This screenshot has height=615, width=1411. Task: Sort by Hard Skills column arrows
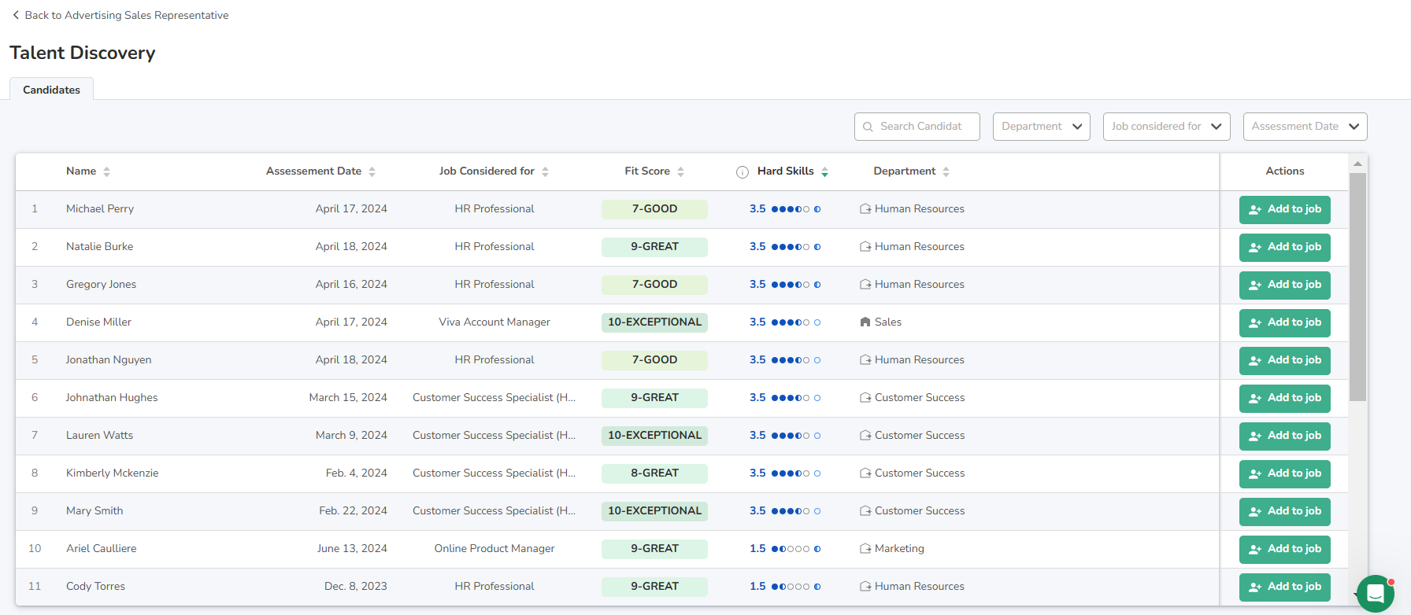click(x=824, y=171)
